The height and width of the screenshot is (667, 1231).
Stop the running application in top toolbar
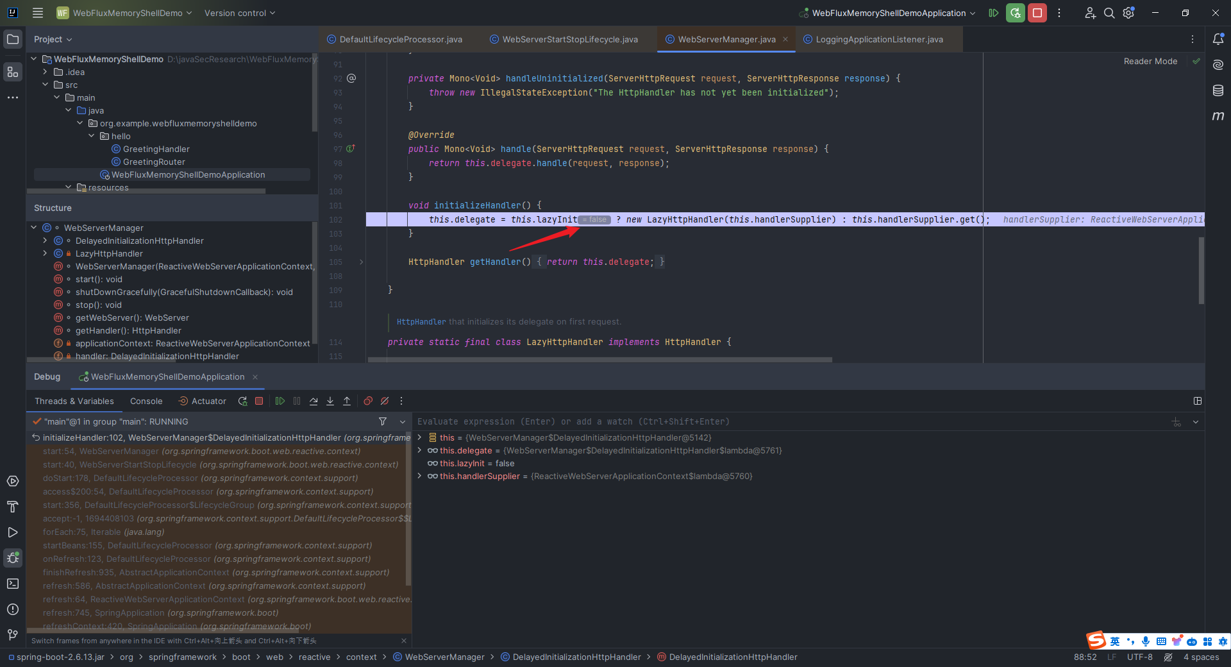pyautogui.click(x=1037, y=13)
